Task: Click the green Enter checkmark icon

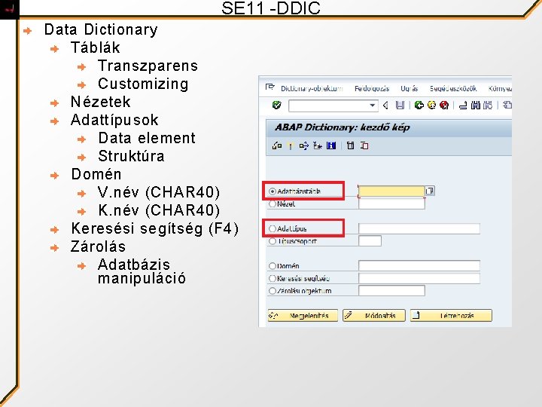Action: 276,105
